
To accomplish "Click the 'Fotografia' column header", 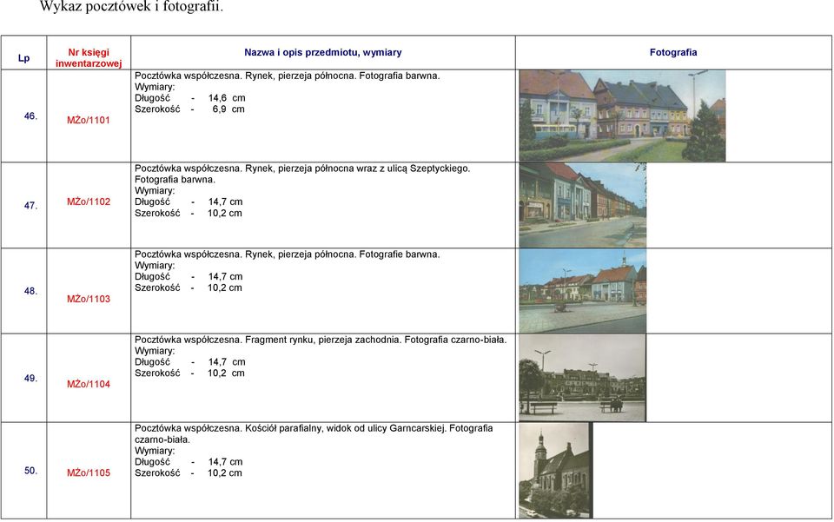I will pos(673,52).
